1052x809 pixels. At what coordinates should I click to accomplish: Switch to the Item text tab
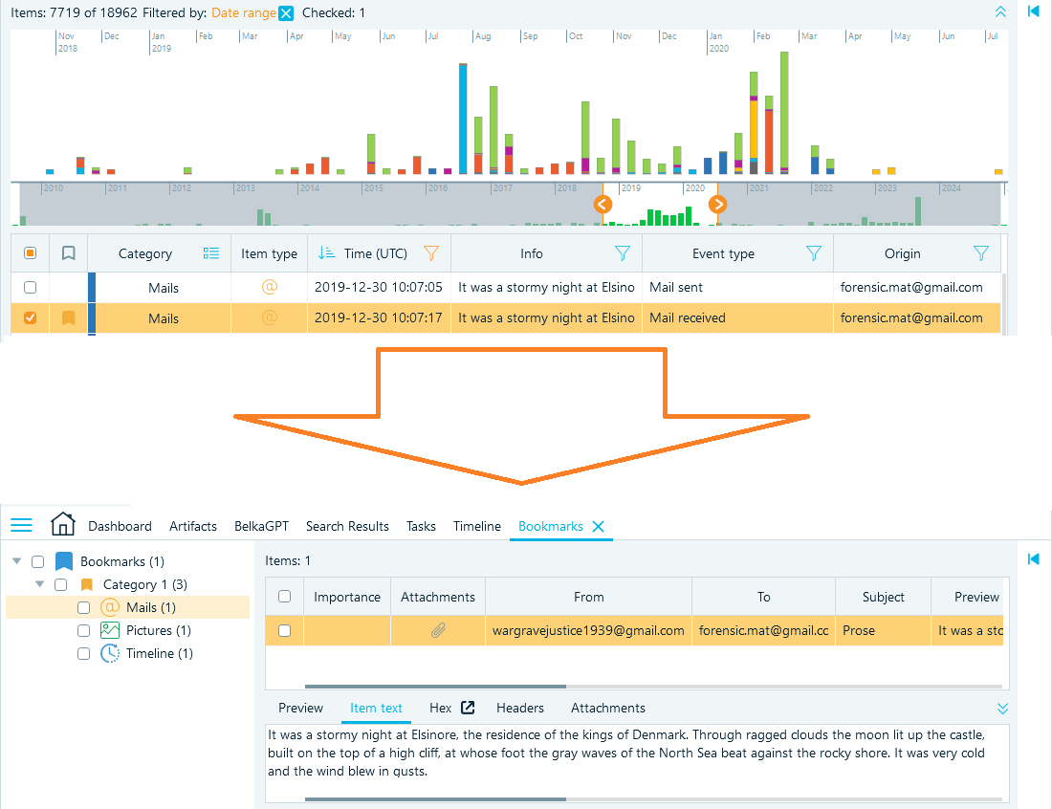pyautogui.click(x=377, y=709)
